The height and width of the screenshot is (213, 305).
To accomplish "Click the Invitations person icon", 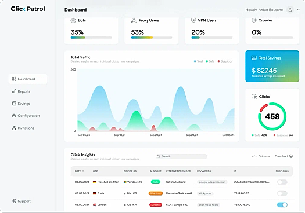I will coord(14,128).
